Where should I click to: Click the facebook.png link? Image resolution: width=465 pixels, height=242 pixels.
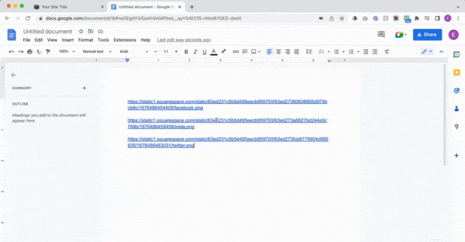pyautogui.click(x=227, y=105)
